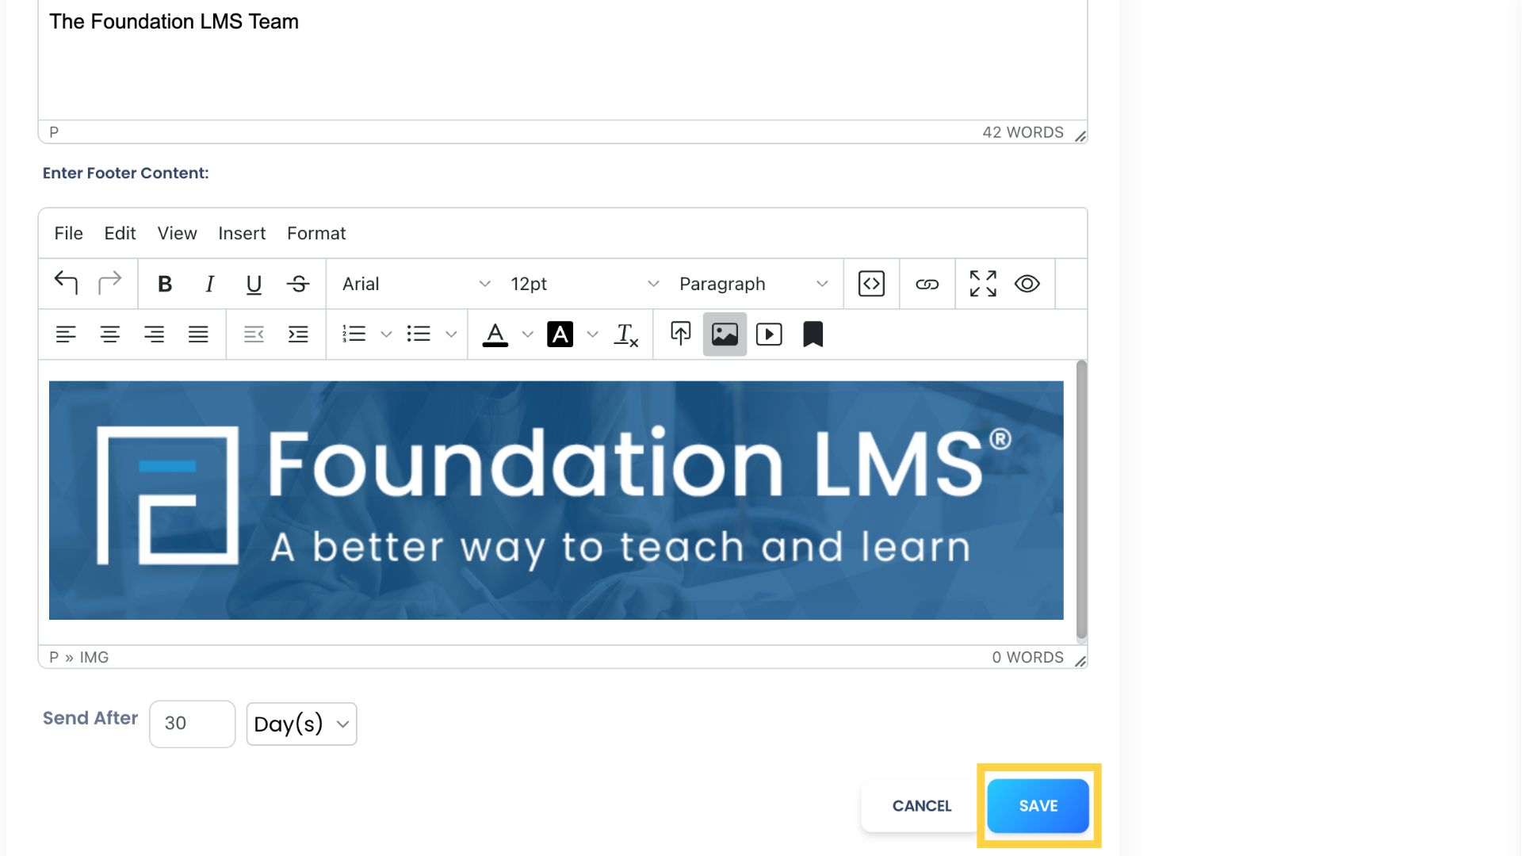1522x856 pixels.
Task: Click the Bookmark/Anchor insert icon
Action: tap(814, 334)
